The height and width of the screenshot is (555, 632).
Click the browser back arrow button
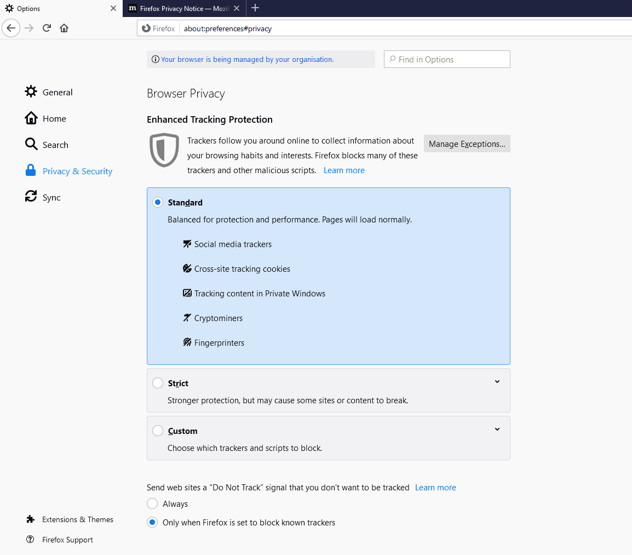tap(11, 28)
